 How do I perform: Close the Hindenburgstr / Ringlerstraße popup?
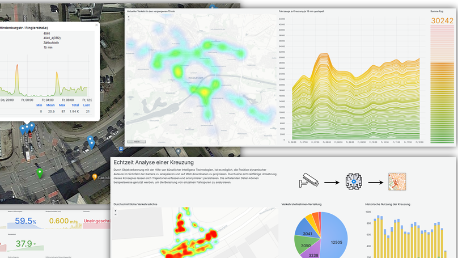96,25
